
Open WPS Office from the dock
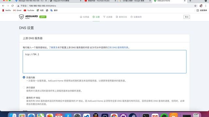tap(155, 115)
